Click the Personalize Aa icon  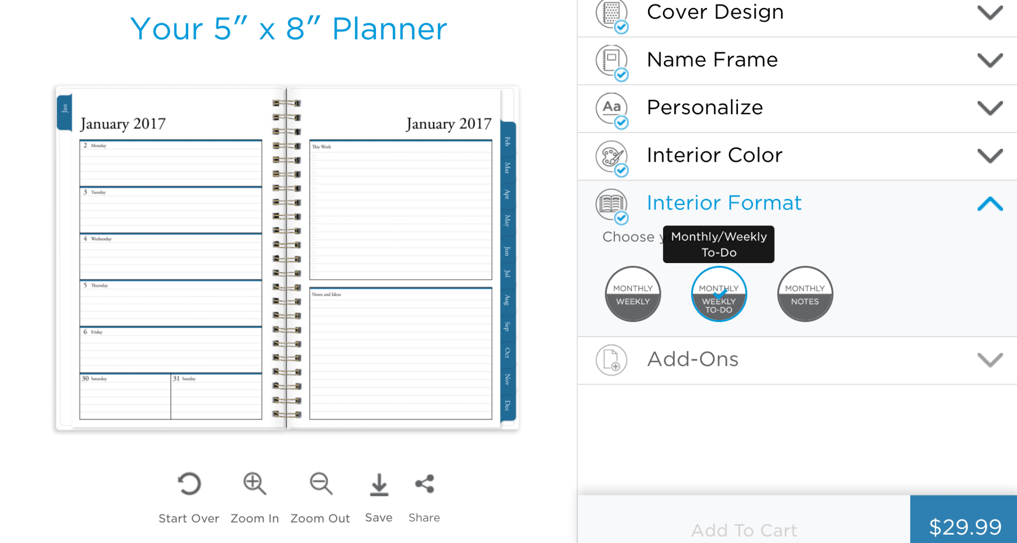click(x=611, y=108)
